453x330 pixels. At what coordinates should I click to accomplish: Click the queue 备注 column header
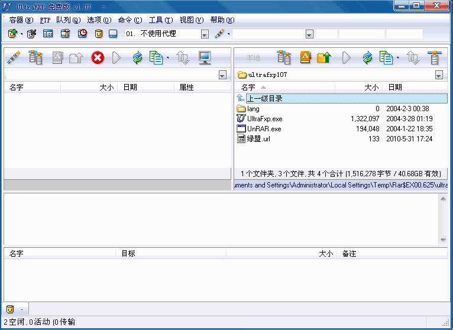coord(392,254)
